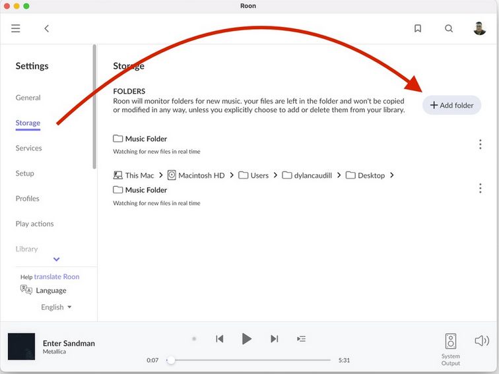
Task: Play the current track
Action: 246,338
